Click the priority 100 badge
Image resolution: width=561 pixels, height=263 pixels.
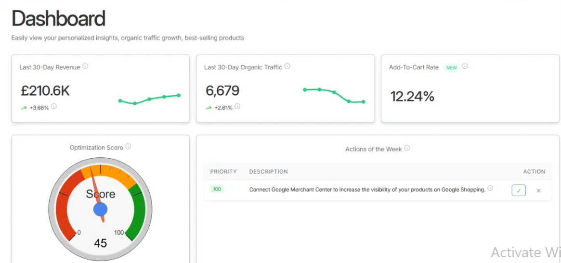[x=217, y=189]
